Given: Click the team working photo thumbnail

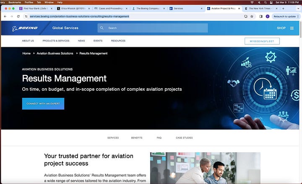Looking at the screenshot, I should [205, 168].
